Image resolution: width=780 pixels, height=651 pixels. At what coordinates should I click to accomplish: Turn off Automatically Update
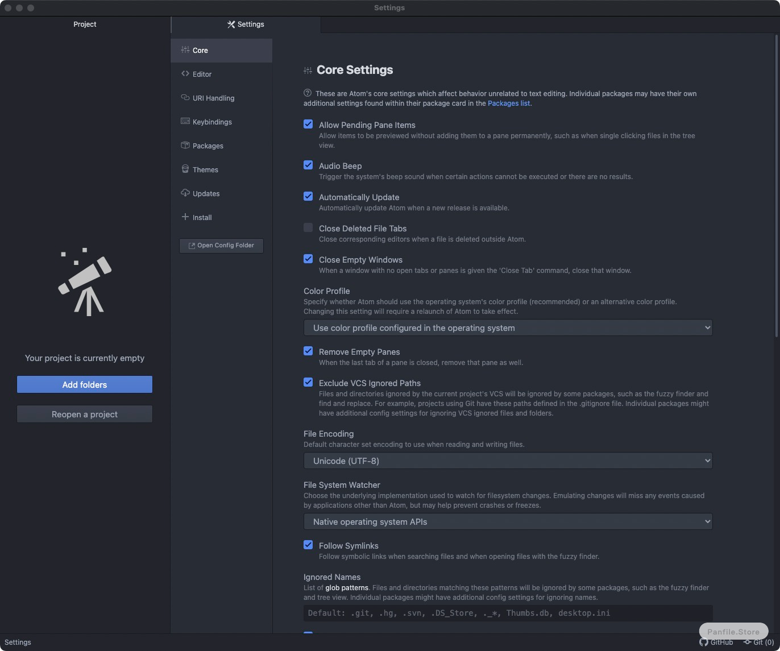click(308, 196)
